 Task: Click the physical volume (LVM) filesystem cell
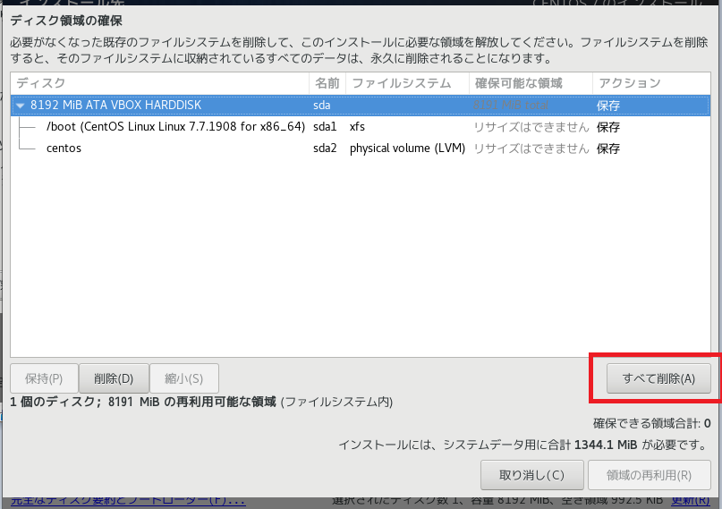point(407,148)
